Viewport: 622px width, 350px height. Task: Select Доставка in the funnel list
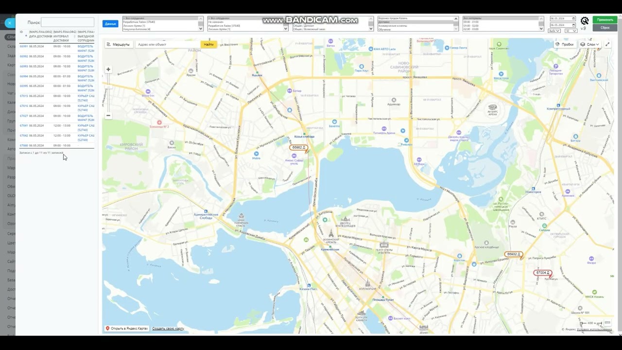(x=416, y=22)
